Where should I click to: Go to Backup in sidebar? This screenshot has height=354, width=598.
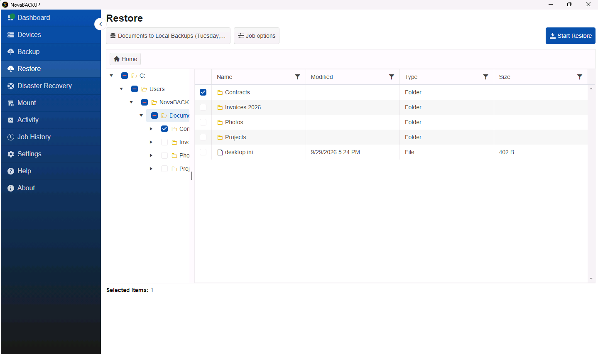(51, 52)
